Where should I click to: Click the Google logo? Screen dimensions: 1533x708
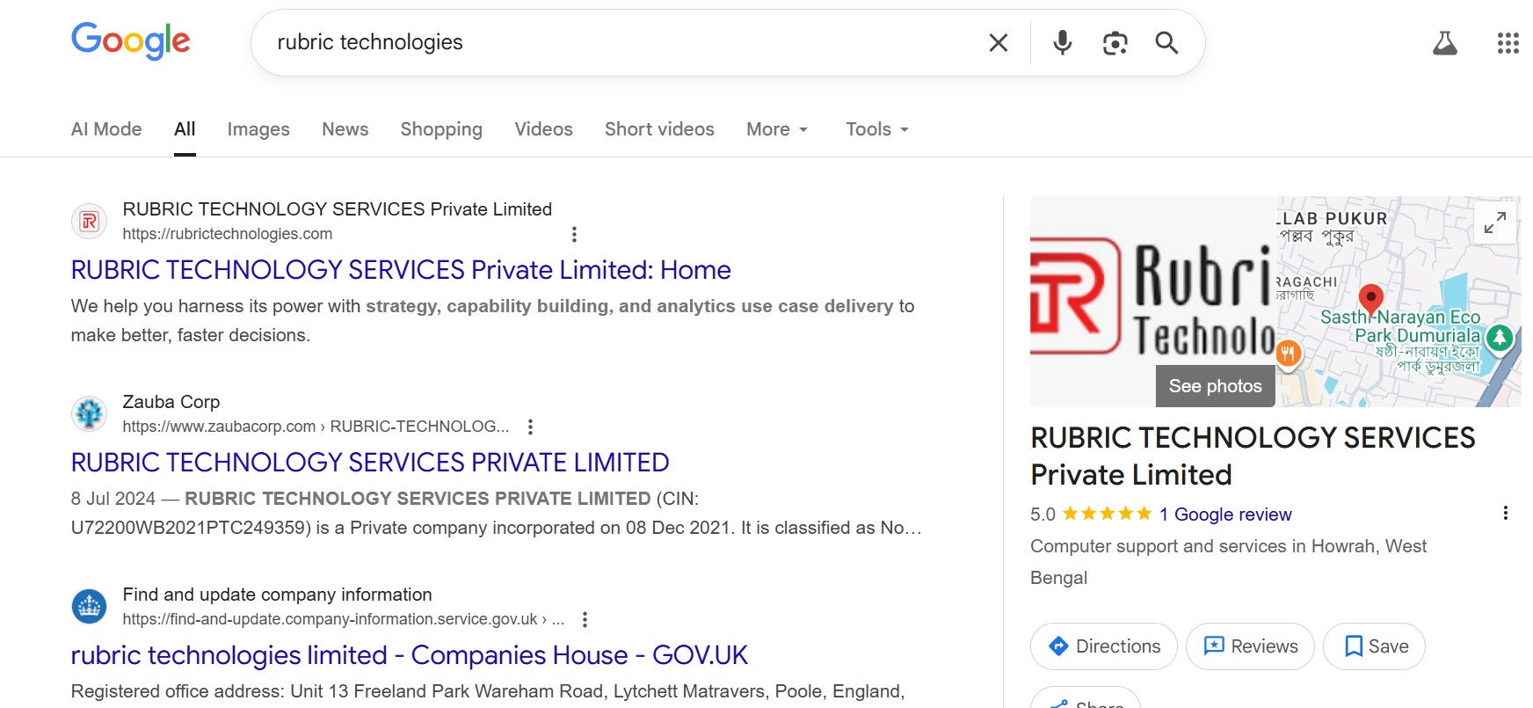coord(130,40)
